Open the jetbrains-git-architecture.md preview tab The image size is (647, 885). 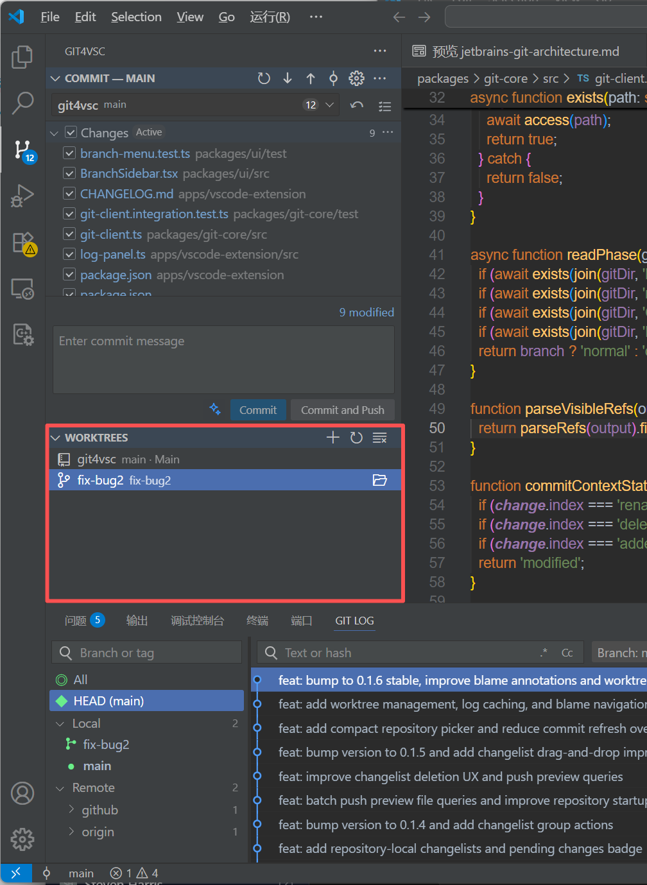pos(524,51)
